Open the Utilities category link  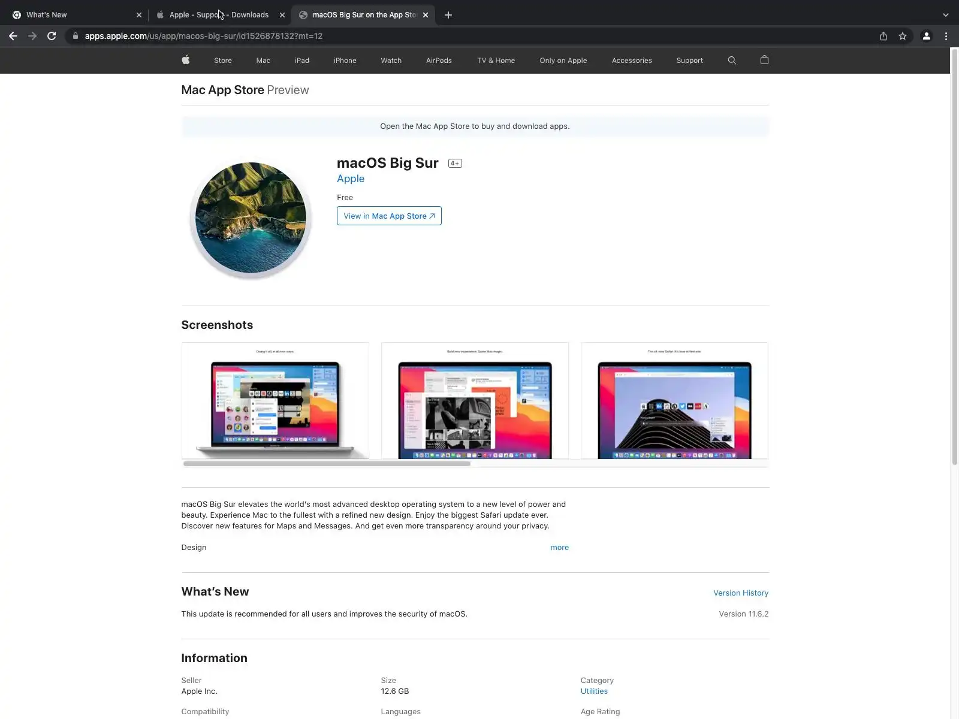(x=594, y=691)
